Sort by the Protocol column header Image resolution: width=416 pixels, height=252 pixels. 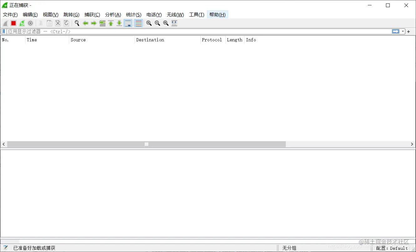[x=213, y=40]
